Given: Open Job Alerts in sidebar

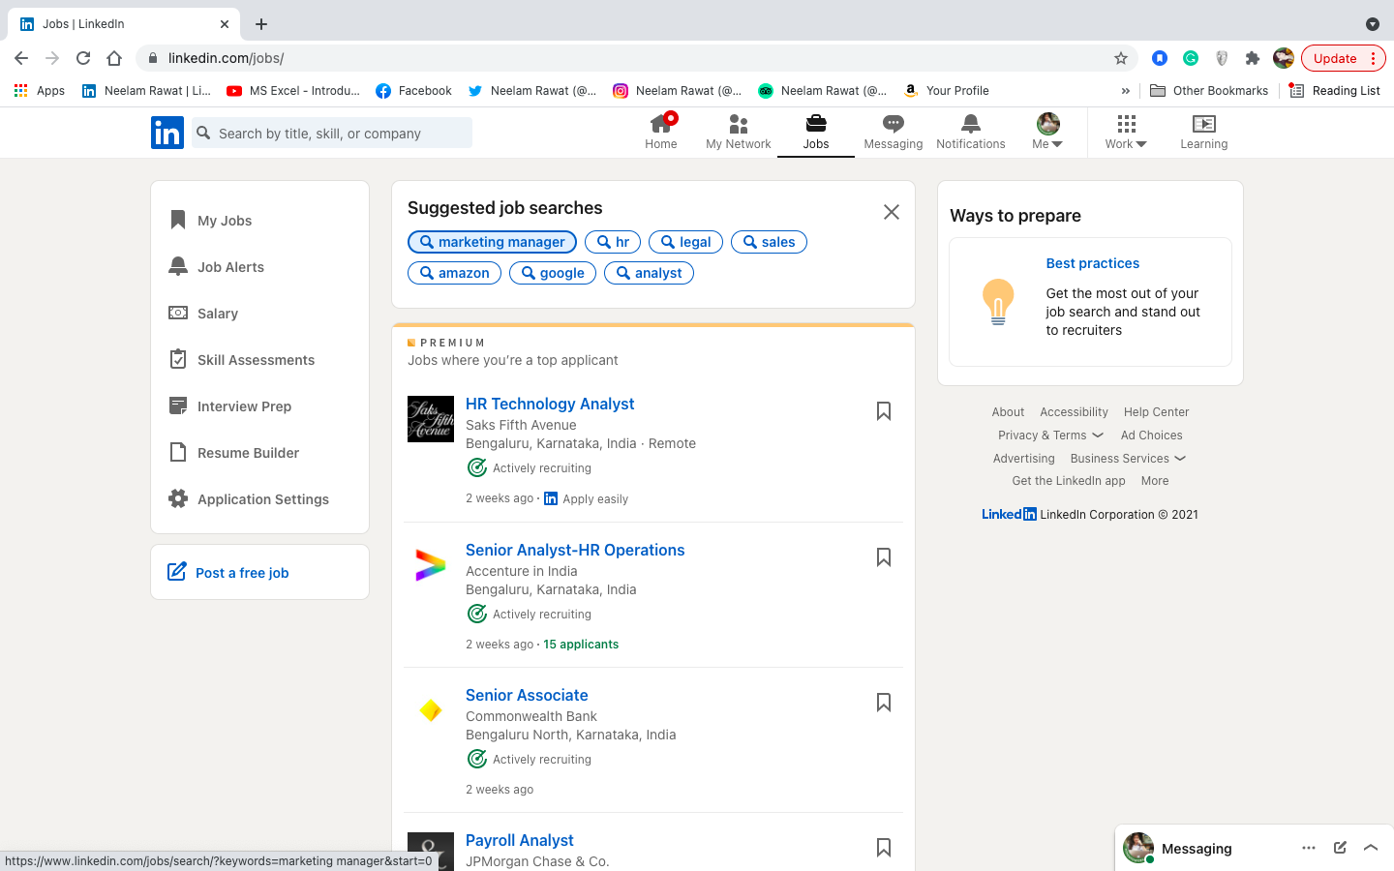Looking at the screenshot, I should click(x=217, y=267).
